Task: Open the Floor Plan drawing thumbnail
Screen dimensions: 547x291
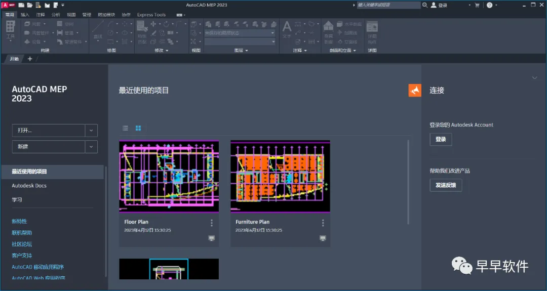Action: point(169,176)
